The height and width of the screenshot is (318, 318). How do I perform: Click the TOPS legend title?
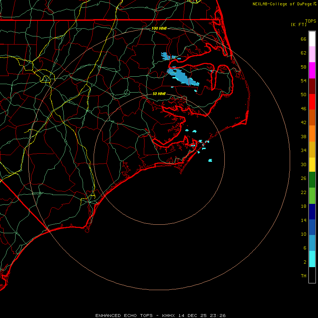click(x=311, y=21)
